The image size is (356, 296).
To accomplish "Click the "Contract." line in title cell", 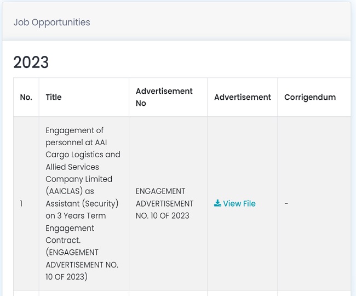I will tap(63, 240).
